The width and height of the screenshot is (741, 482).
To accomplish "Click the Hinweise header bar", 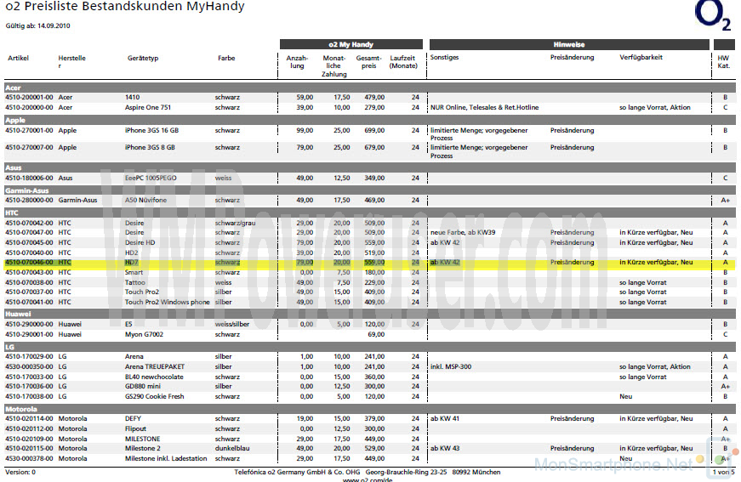I will 569,44.
